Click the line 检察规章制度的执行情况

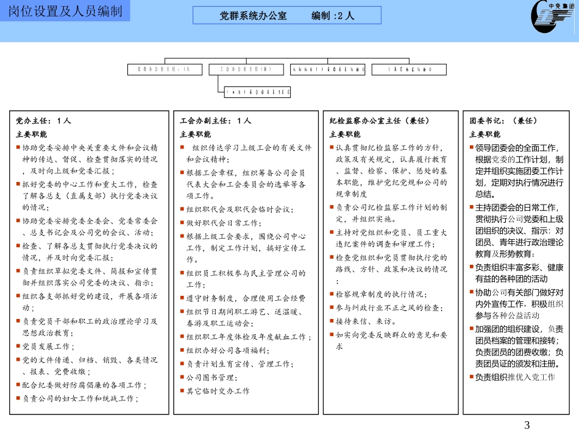[378, 294]
